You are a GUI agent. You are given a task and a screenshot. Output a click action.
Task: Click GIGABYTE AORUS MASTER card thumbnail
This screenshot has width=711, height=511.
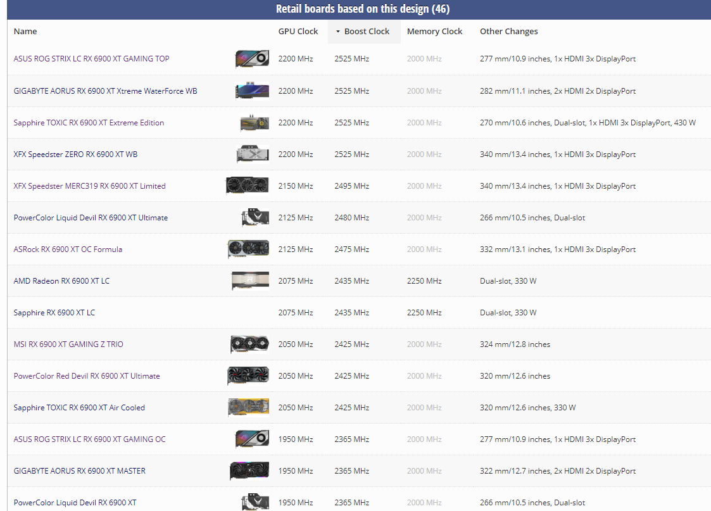pyautogui.click(x=249, y=470)
